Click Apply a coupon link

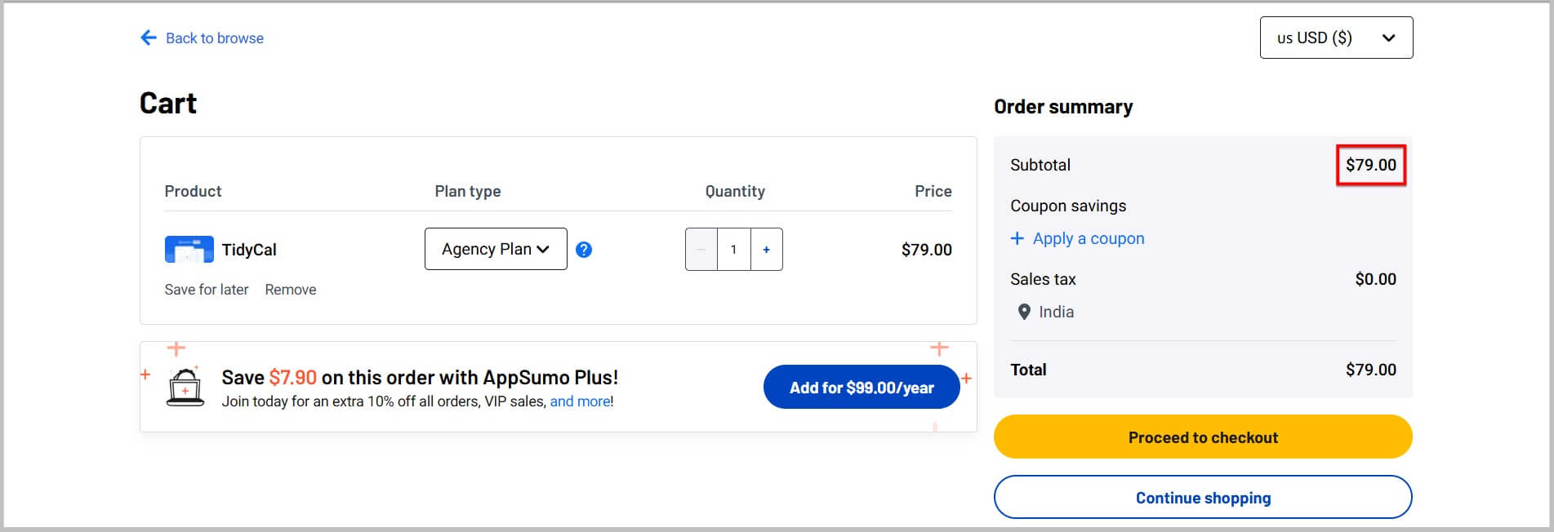1089,238
